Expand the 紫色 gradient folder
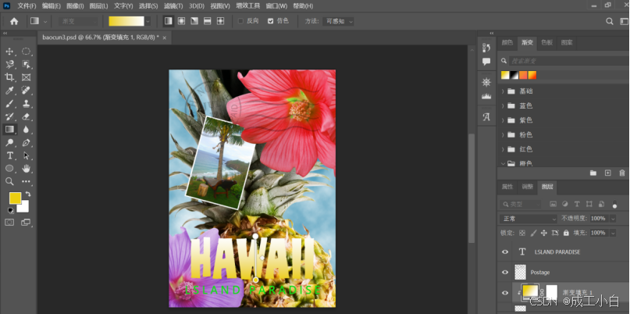630x314 pixels. click(x=503, y=120)
